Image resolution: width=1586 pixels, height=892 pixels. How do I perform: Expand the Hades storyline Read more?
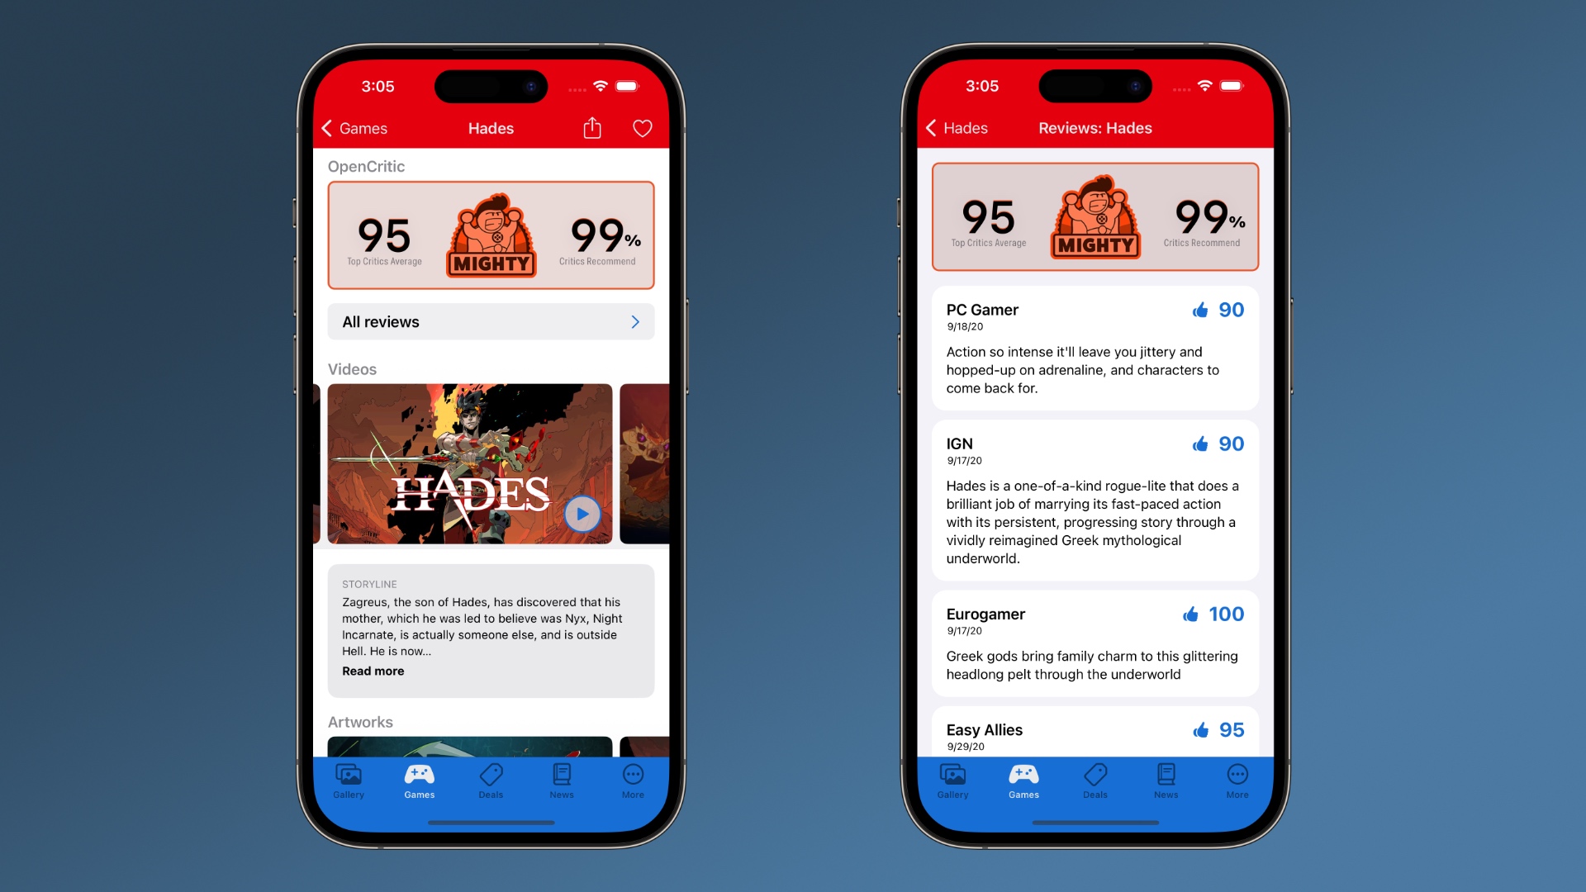(x=373, y=670)
